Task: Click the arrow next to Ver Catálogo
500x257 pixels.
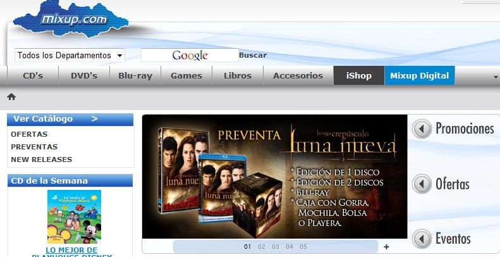Action: pyautogui.click(x=94, y=119)
